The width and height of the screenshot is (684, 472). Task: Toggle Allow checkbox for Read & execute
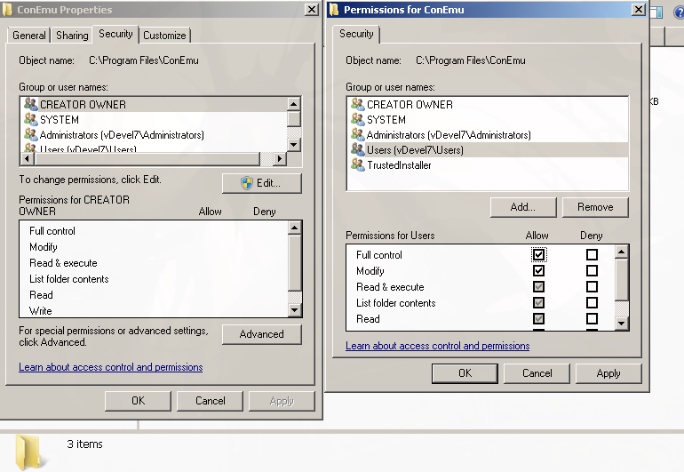pos(538,286)
